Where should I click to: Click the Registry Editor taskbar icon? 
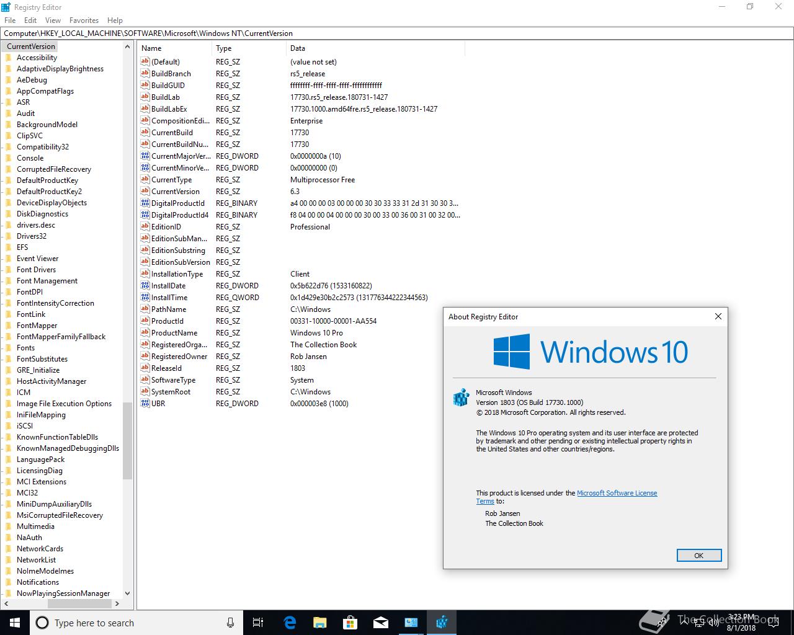pos(442,623)
